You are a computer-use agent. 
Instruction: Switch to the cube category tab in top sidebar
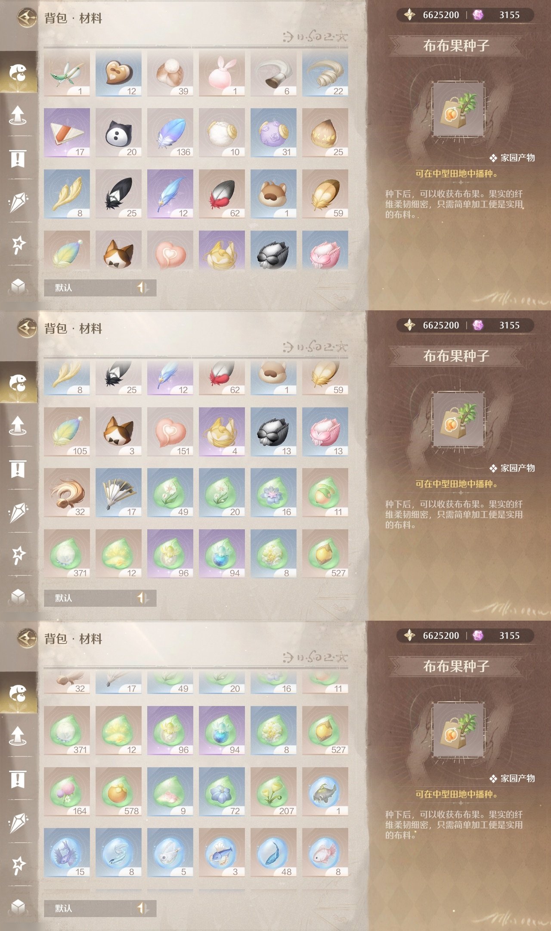pos(18,286)
